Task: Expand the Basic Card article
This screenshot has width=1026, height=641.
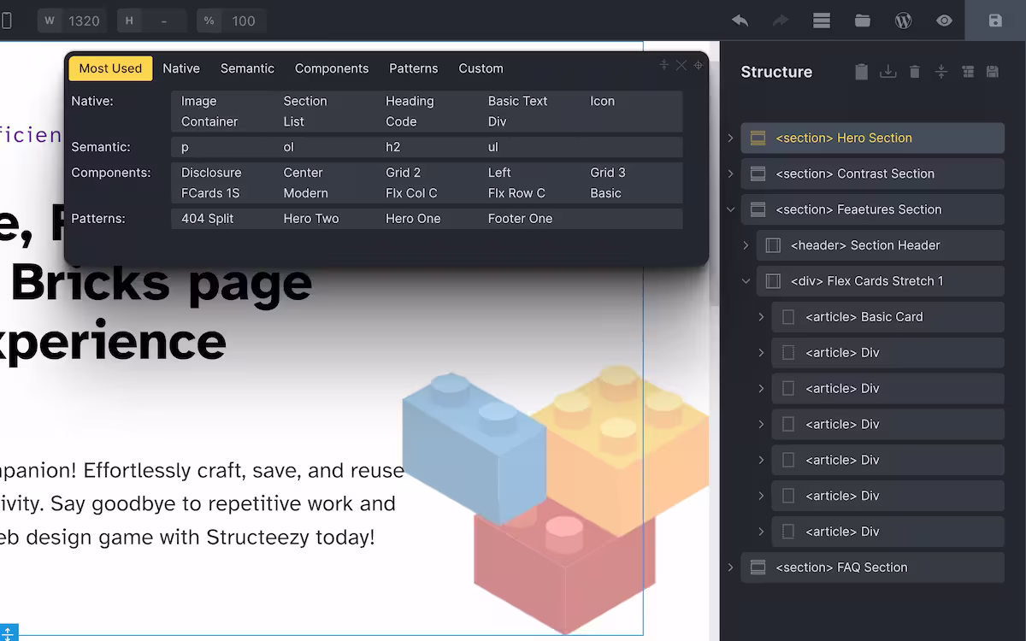Action: (x=761, y=317)
